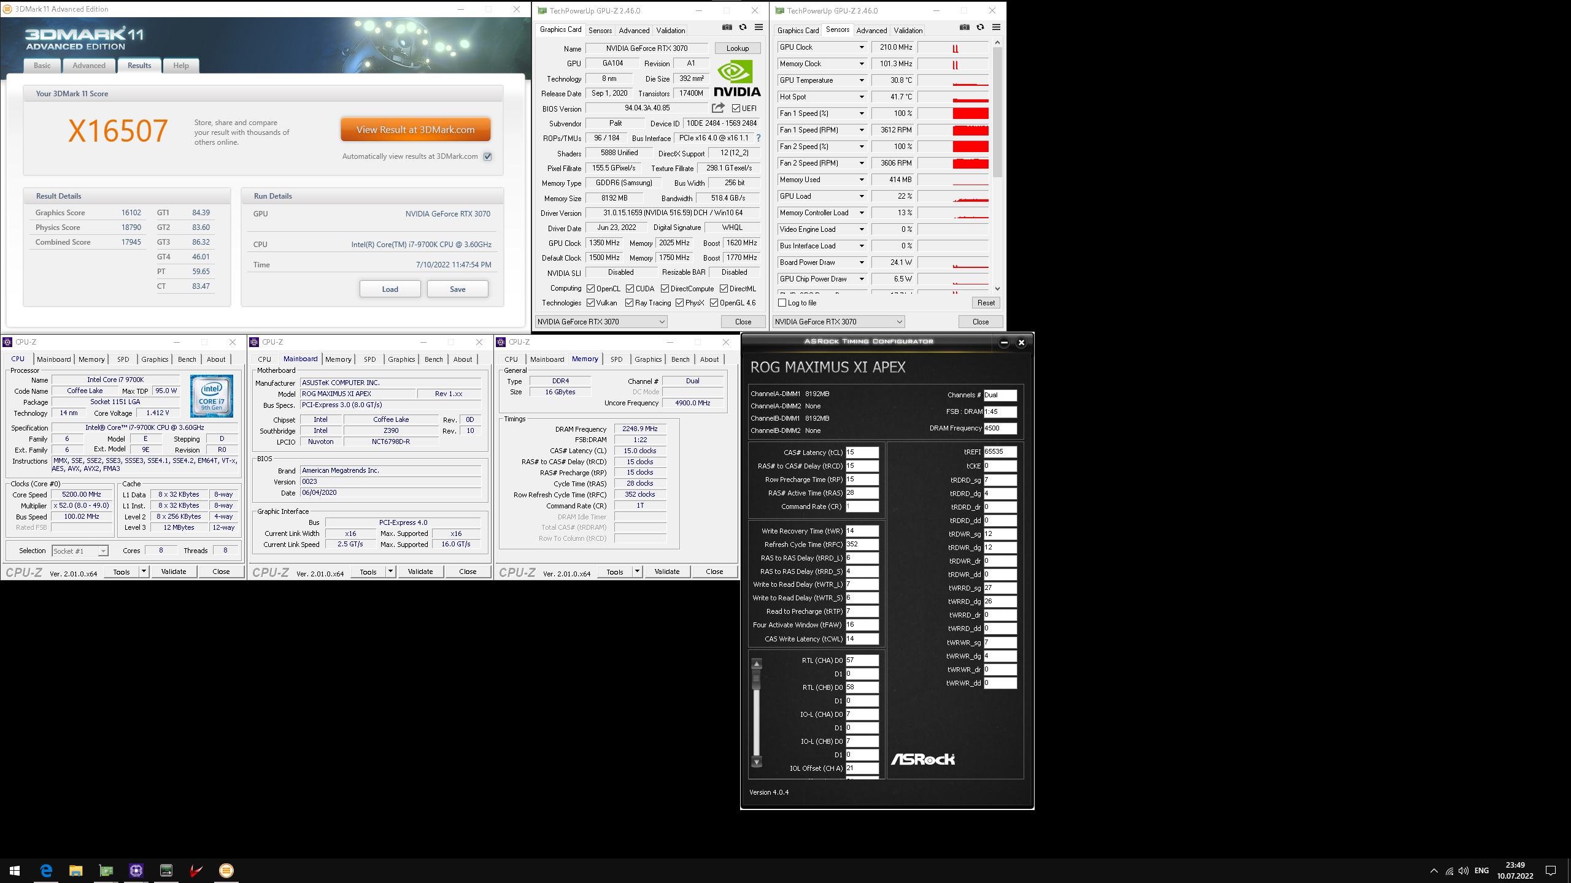Click Load button in Run Details
The height and width of the screenshot is (883, 1571).
(390, 289)
